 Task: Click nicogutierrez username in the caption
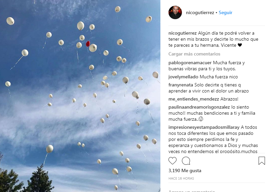[x=183, y=33]
